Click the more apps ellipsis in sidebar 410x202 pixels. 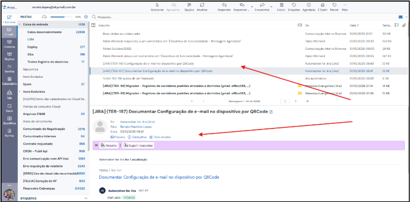[x=9, y=185]
